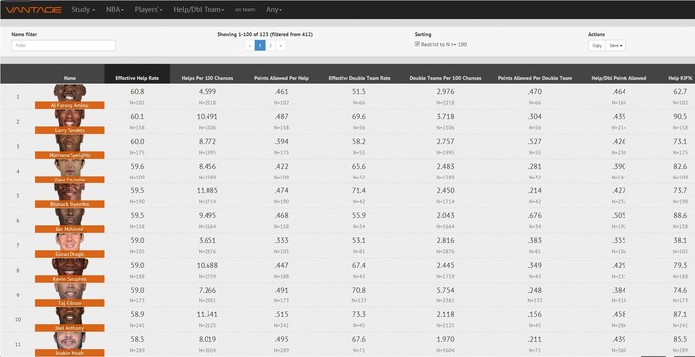Go to previous page arrow
The width and height of the screenshot is (695, 357).
[x=249, y=45]
